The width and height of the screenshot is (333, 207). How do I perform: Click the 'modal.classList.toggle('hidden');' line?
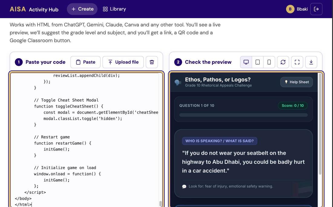[83, 118]
